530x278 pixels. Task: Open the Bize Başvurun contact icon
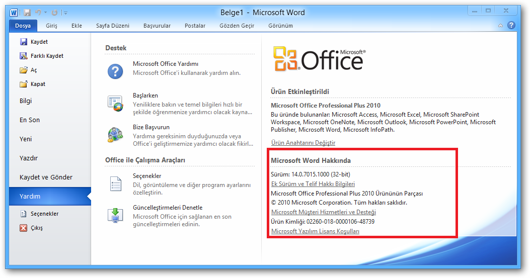[x=115, y=134]
